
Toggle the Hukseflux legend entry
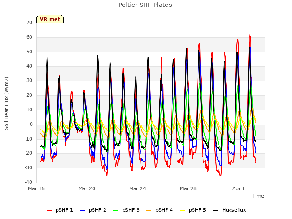click(x=229, y=210)
